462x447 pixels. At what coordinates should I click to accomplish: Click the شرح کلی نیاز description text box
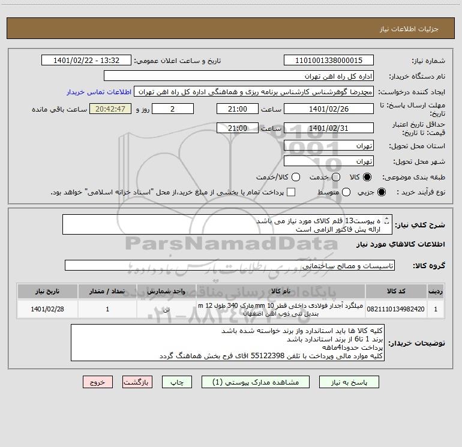tap(227, 224)
